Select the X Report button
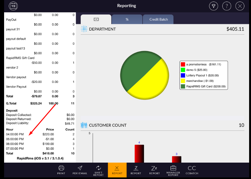Image resolution: width=251 pixels, height=179 pixels. [117, 170]
